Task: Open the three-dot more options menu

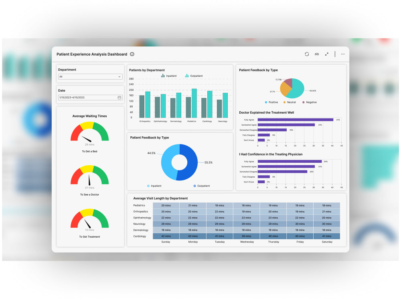Action: pyautogui.click(x=343, y=54)
